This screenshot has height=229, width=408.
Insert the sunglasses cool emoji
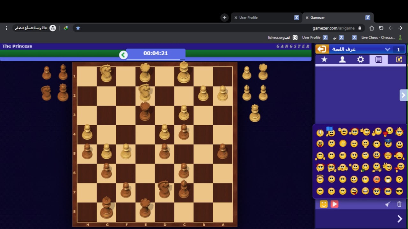pyautogui.click(x=399, y=191)
